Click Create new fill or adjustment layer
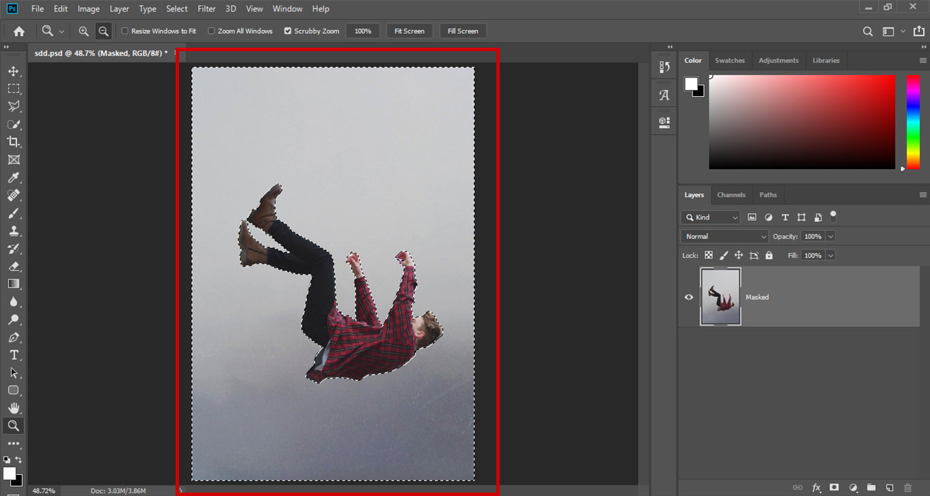 coord(853,488)
